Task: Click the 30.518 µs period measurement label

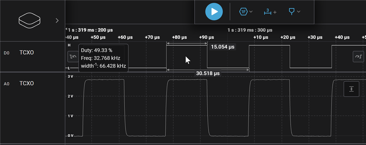Action: click(x=208, y=73)
